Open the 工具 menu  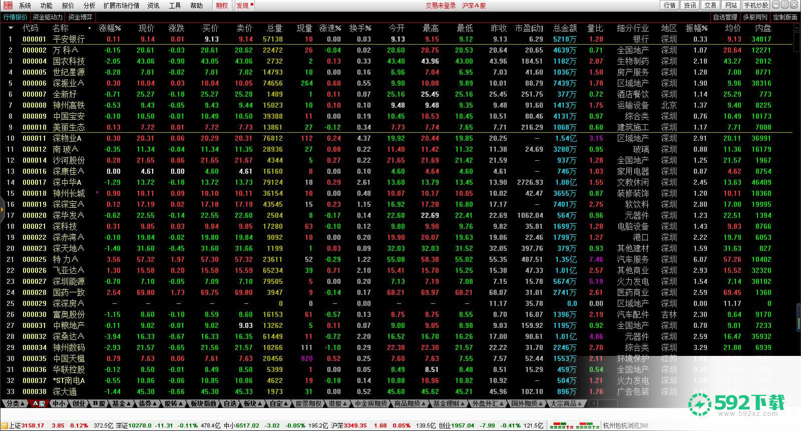[175, 6]
